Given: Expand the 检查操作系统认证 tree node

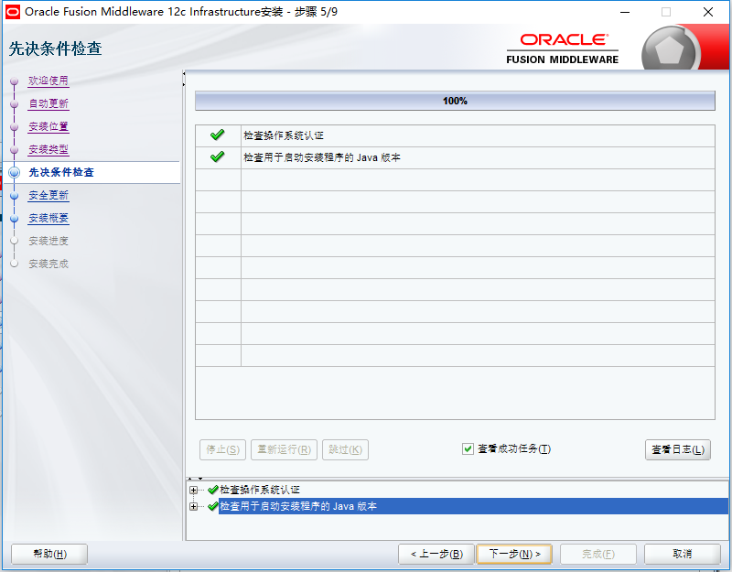Looking at the screenshot, I should click(194, 490).
